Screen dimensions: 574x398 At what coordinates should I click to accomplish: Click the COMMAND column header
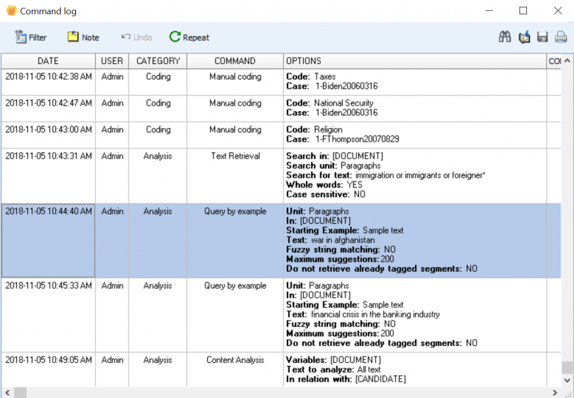coord(234,61)
